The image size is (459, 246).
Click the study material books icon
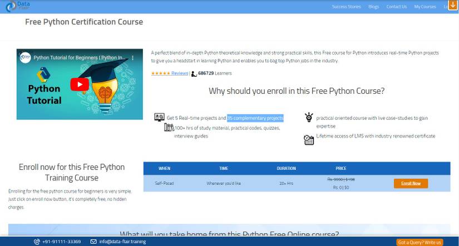pos(169,127)
